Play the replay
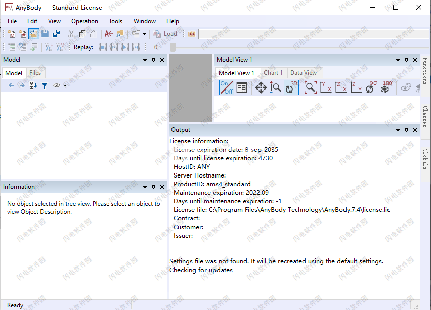 (x=125, y=47)
